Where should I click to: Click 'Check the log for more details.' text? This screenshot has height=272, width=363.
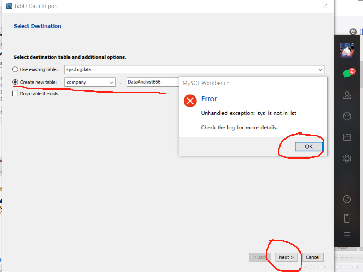pyautogui.click(x=239, y=127)
